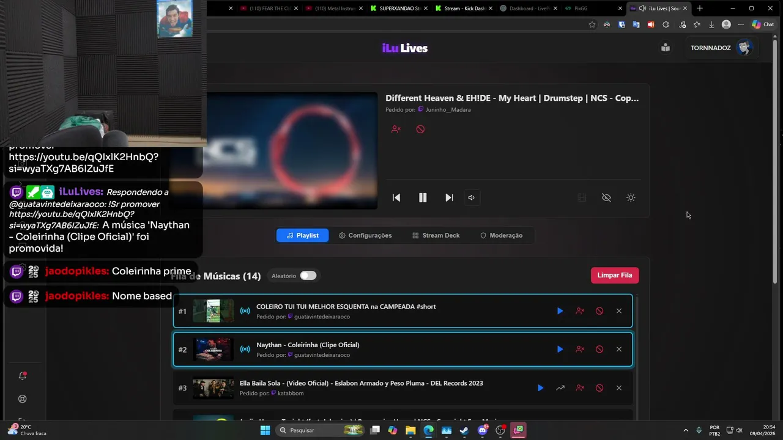Click the iLu Lives logo

(x=405, y=48)
